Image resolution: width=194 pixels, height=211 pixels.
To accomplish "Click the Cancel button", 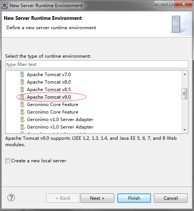I will point(171,198).
